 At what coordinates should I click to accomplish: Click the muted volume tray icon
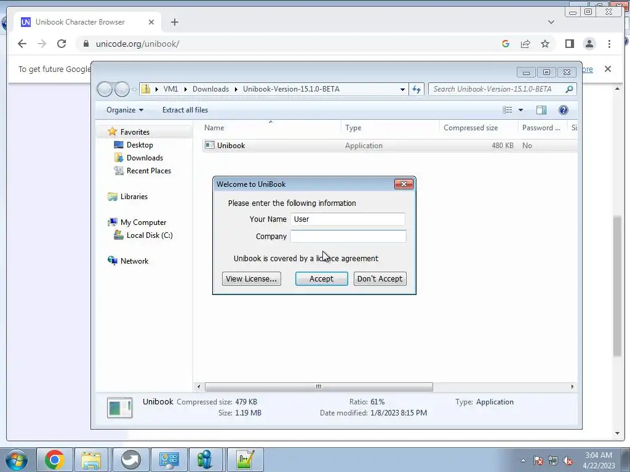click(568, 461)
